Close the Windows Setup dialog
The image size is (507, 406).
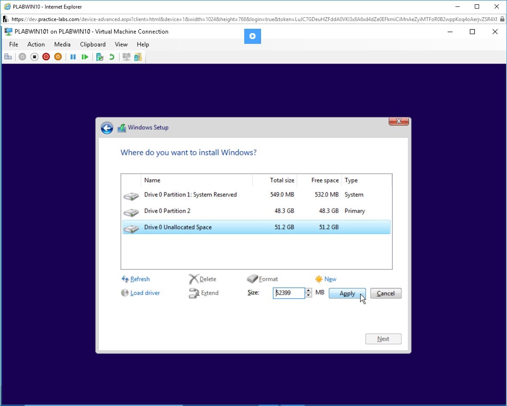[x=399, y=121]
